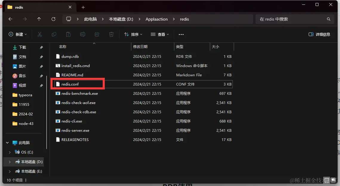
Task: Click 此电脑 in the address breadcrumb
Action: point(90,19)
